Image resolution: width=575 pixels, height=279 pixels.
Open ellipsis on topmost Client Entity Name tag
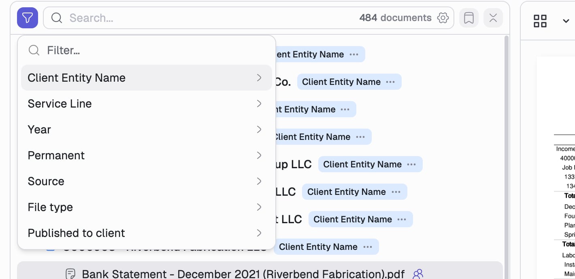pyautogui.click(x=354, y=54)
